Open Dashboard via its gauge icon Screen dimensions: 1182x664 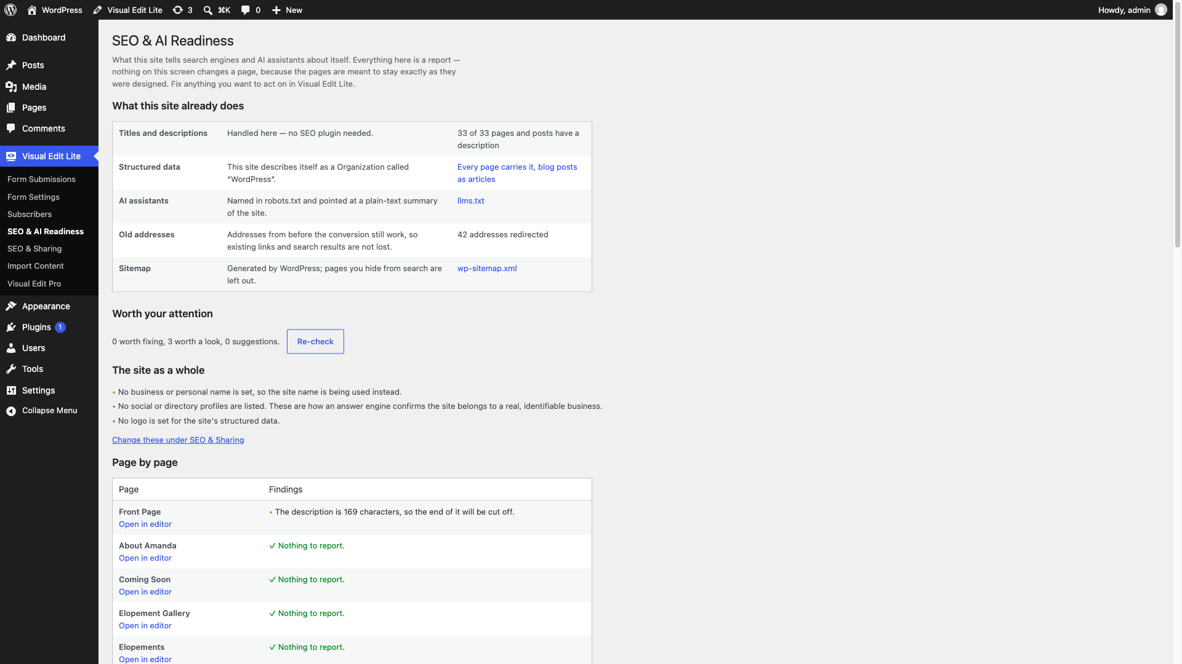click(x=11, y=38)
